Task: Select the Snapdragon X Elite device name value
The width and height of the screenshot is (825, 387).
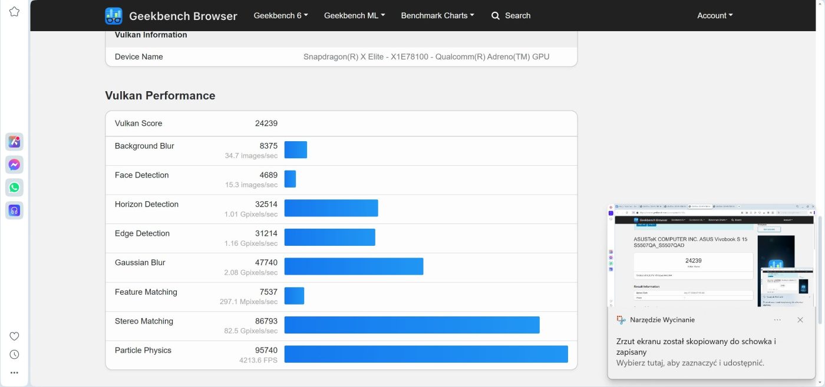Action: click(x=427, y=57)
